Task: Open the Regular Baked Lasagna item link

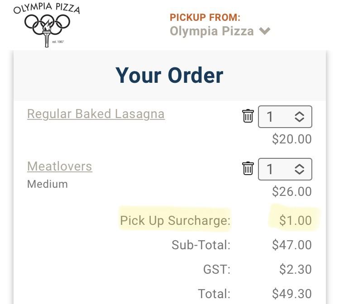Action: tap(96, 114)
